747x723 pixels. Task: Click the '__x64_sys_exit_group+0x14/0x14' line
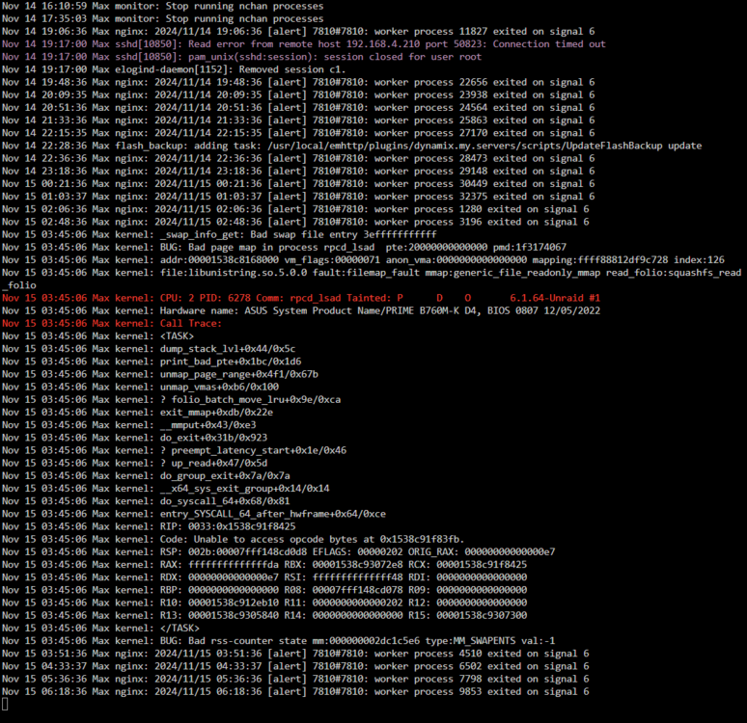point(165,489)
